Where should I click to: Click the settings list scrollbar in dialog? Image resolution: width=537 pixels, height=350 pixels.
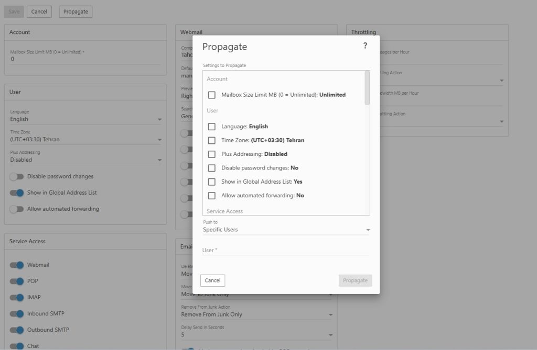(367, 88)
